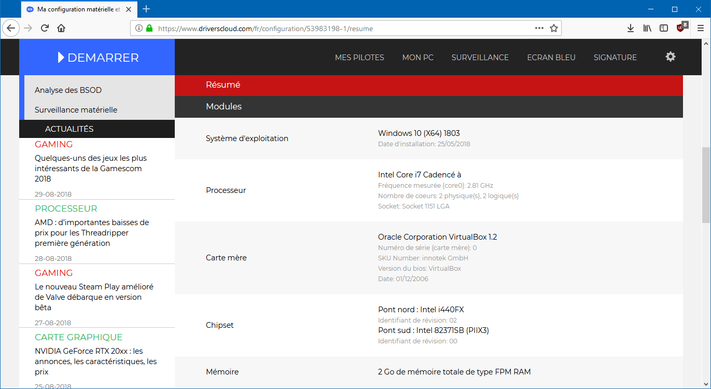Image resolution: width=711 pixels, height=389 pixels.
Task: Click the browser forward arrow
Action: pyautogui.click(x=28, y=28)
